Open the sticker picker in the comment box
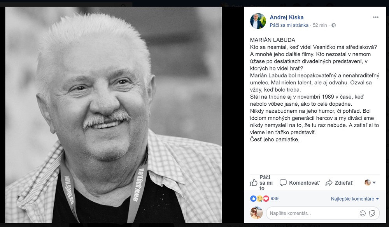 [372, 213]
